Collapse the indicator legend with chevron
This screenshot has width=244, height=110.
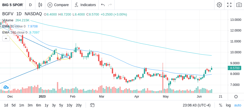(x=6, y=38)
